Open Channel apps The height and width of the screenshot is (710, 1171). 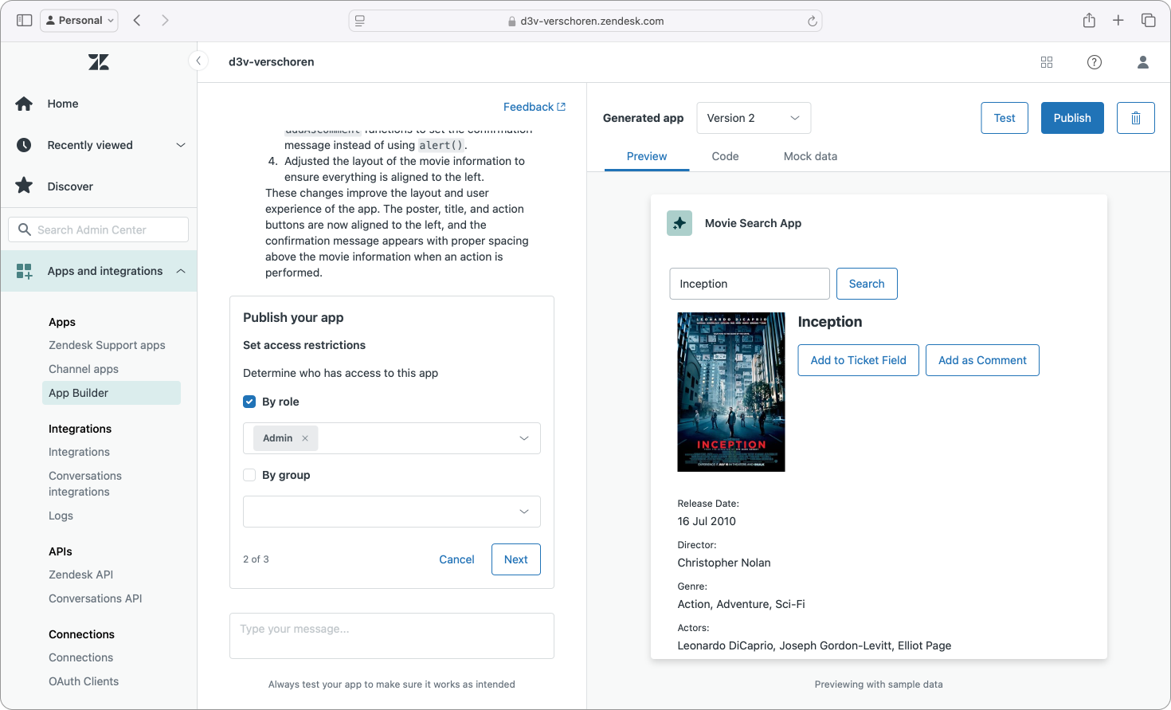click(x=84, y=369)
